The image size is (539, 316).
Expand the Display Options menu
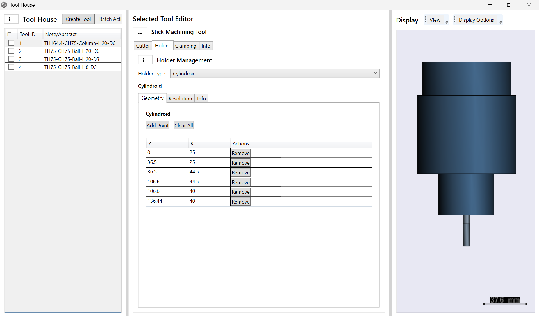point(476,20)
